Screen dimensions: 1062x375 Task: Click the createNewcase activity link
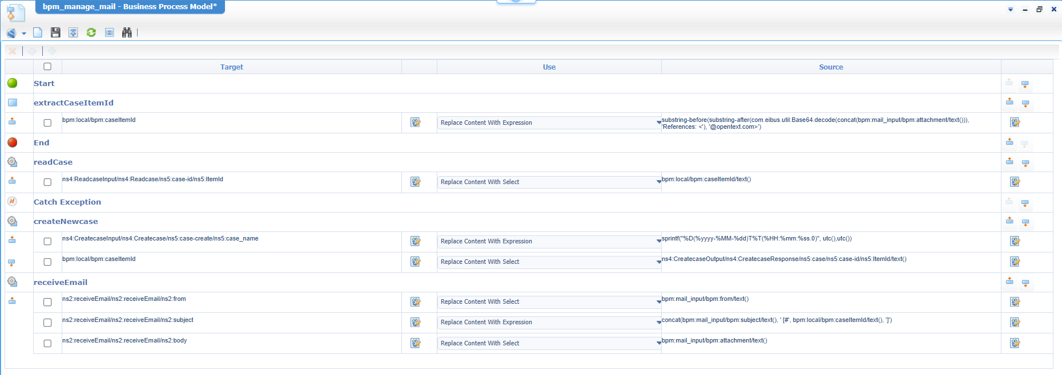click(x=66, y=221)
